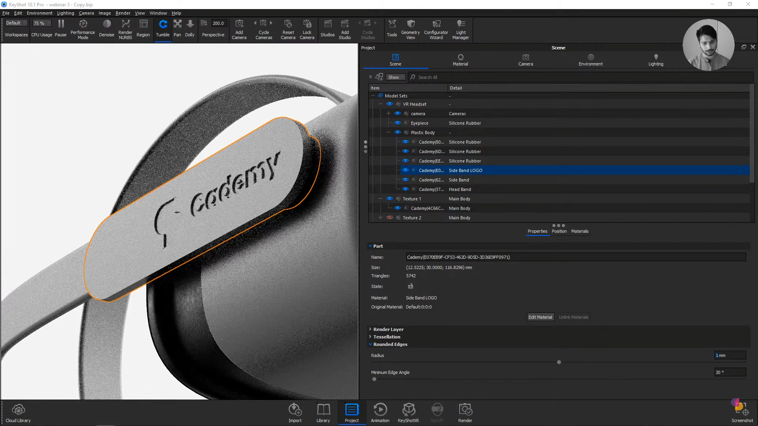Screen dimensions: 758x426
Task: Click the Unlink Materials button
Action: (574, 317)
